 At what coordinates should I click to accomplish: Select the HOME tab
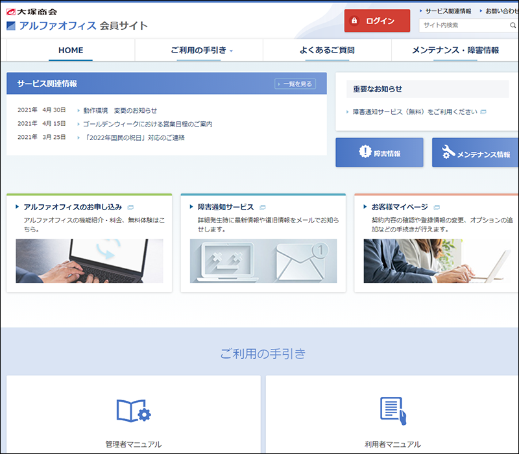tap(71, 51)
